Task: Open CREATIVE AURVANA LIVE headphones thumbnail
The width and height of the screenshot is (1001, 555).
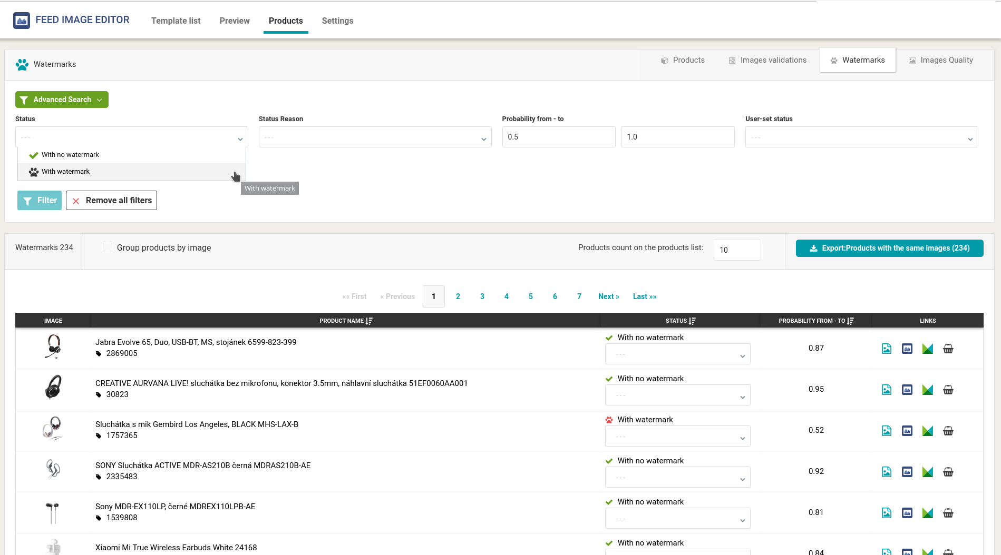Action: pyautogui.click(x=53, y=388)
